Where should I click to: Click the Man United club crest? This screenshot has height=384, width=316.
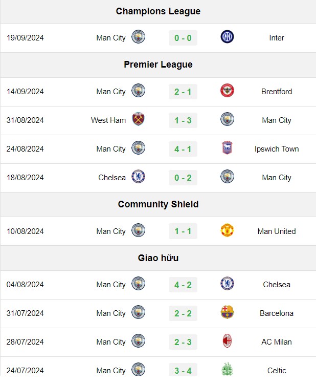point(227,230)
